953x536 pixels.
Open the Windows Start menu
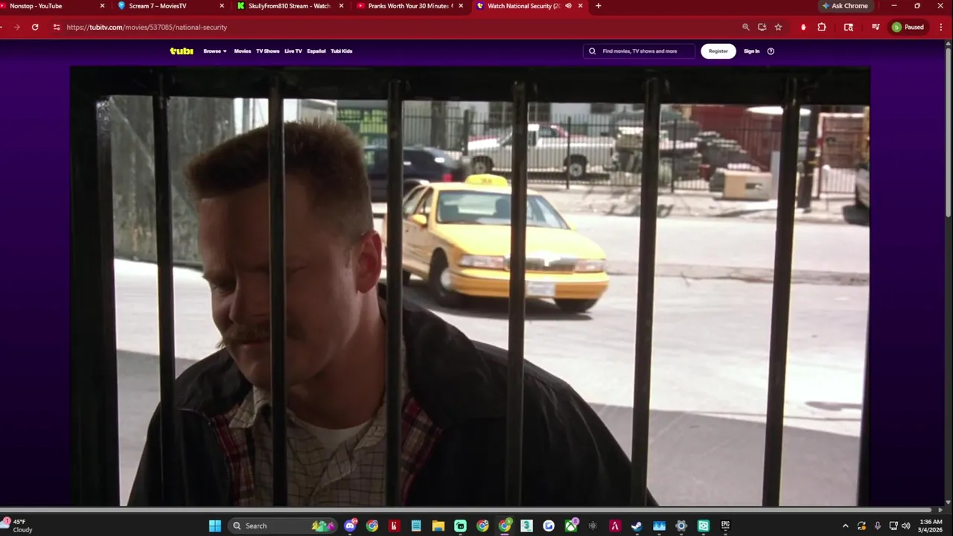click(214, 526)
